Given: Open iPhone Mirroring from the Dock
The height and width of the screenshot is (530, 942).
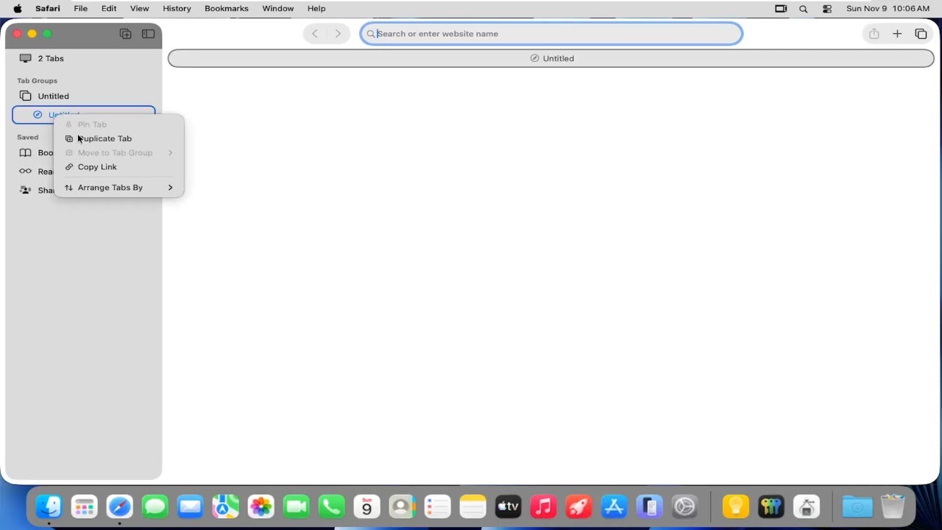Looking at the screenshot, I should 649,506.
